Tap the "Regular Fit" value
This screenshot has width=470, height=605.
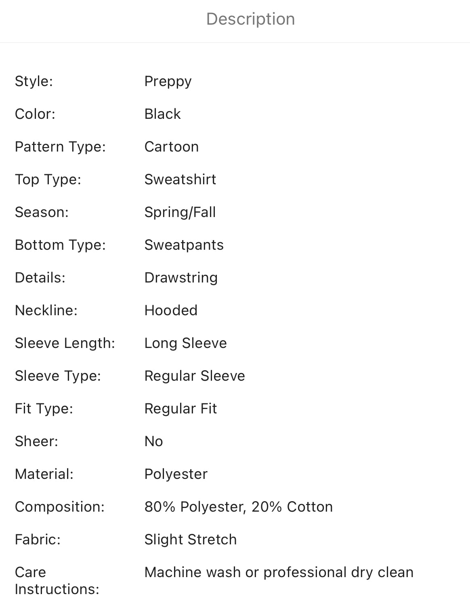180,409
